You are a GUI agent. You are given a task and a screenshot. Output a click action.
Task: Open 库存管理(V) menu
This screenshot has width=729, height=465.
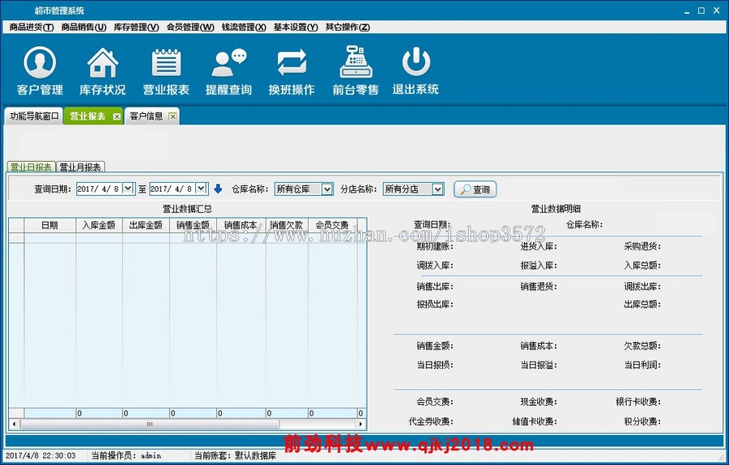pyautogui.click(x=136, y=27)
